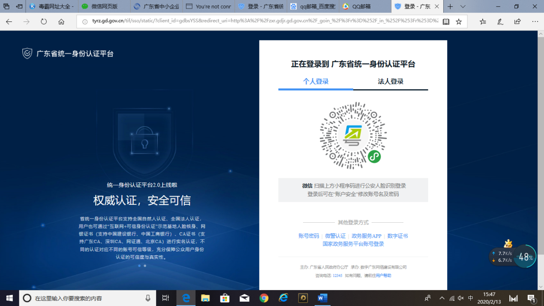Open 微警认证 login option
The height and width of the screenshot is (306, 544).
pyautogui.click(x=335, y=236)
